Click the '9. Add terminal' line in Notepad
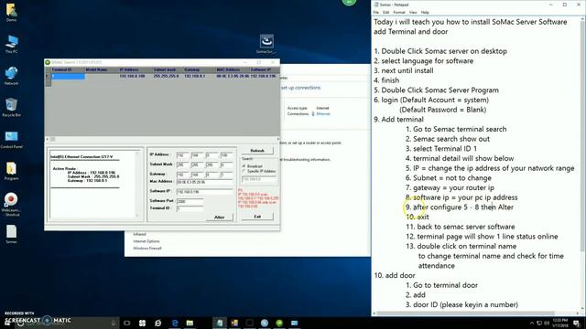Viewport: 586px width, 329px height. click(x=399, y=120)
